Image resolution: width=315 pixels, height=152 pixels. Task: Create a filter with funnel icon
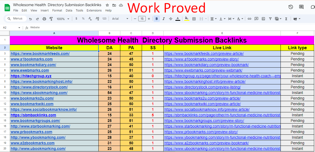point(270,19)
